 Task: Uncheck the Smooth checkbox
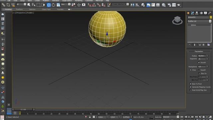tap(199, 62)
